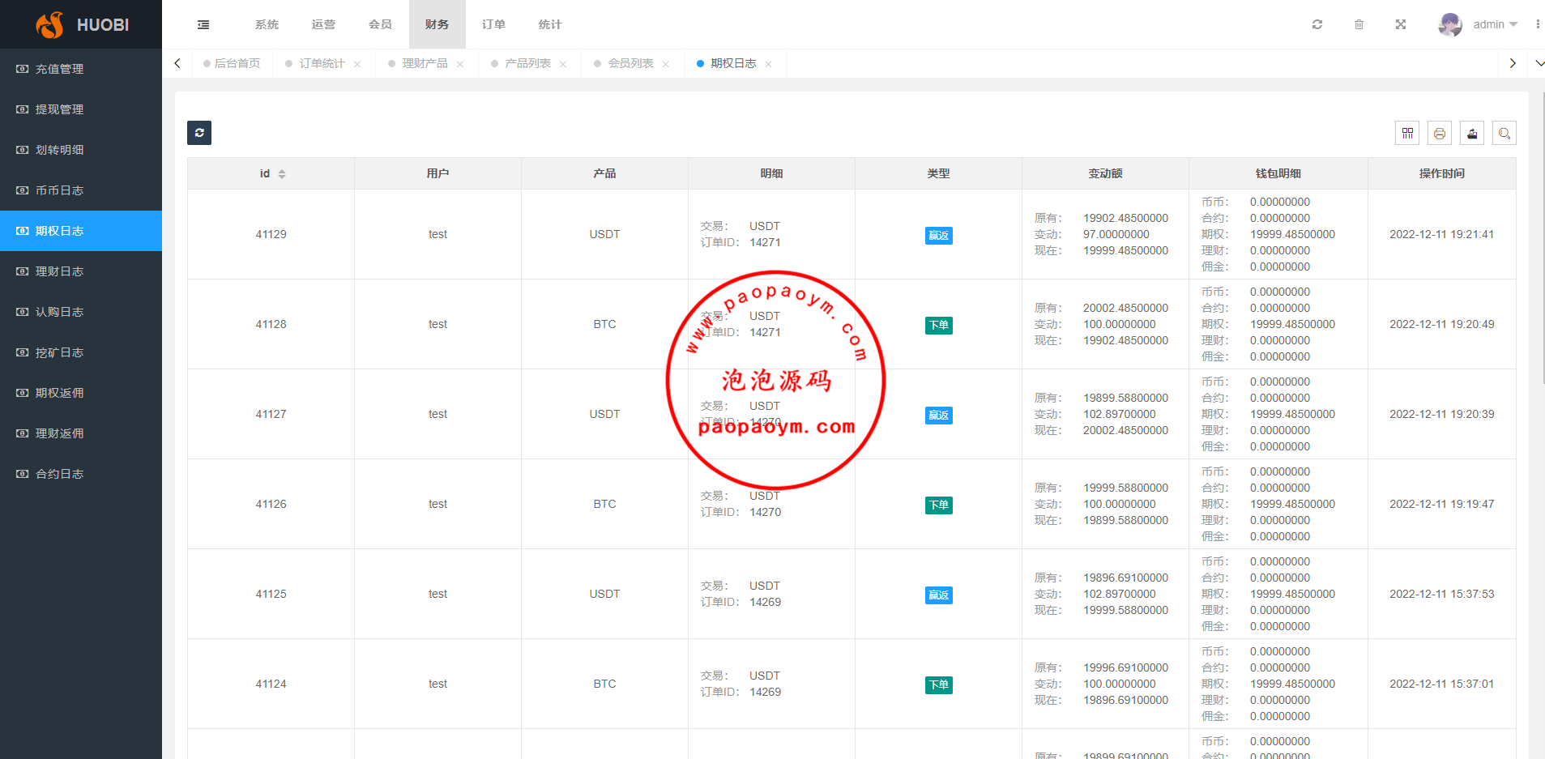The image size is (1545, 759).
Task: Open the 系统 top menu
Action: pos(267,24)
